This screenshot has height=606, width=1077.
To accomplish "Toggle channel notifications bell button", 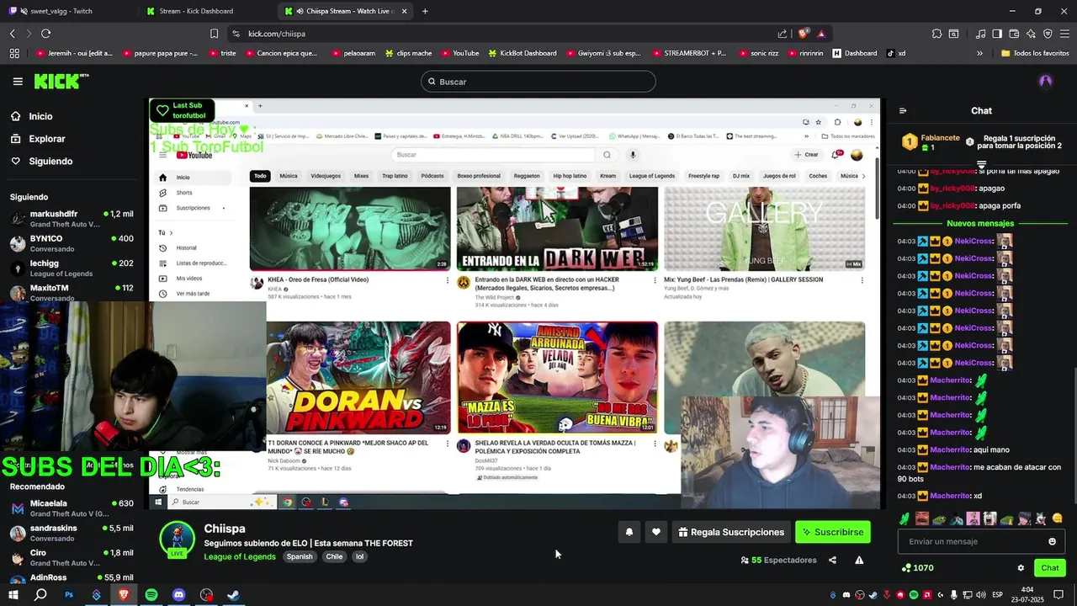I will pyautogui.click(x=629, y=532).
